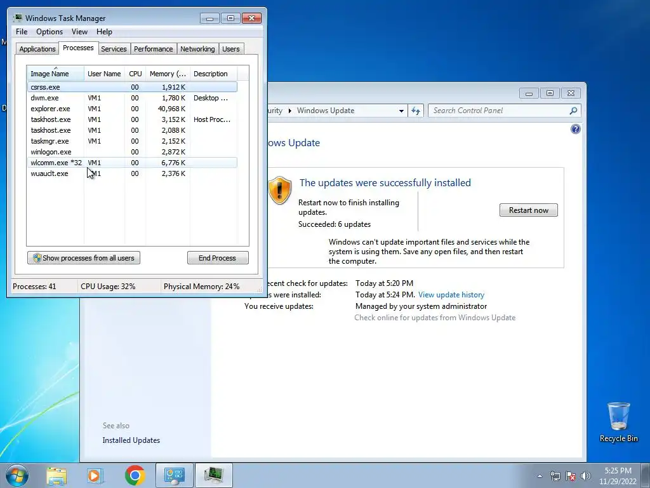The image size is (650, 488).
Task: Click the Processes: 41 status entry
Action: [34, 287]
